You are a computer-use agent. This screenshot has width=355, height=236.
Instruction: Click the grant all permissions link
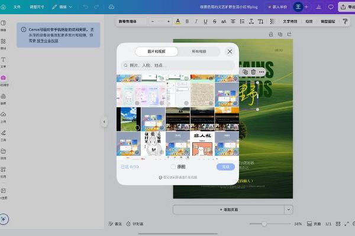47,41
